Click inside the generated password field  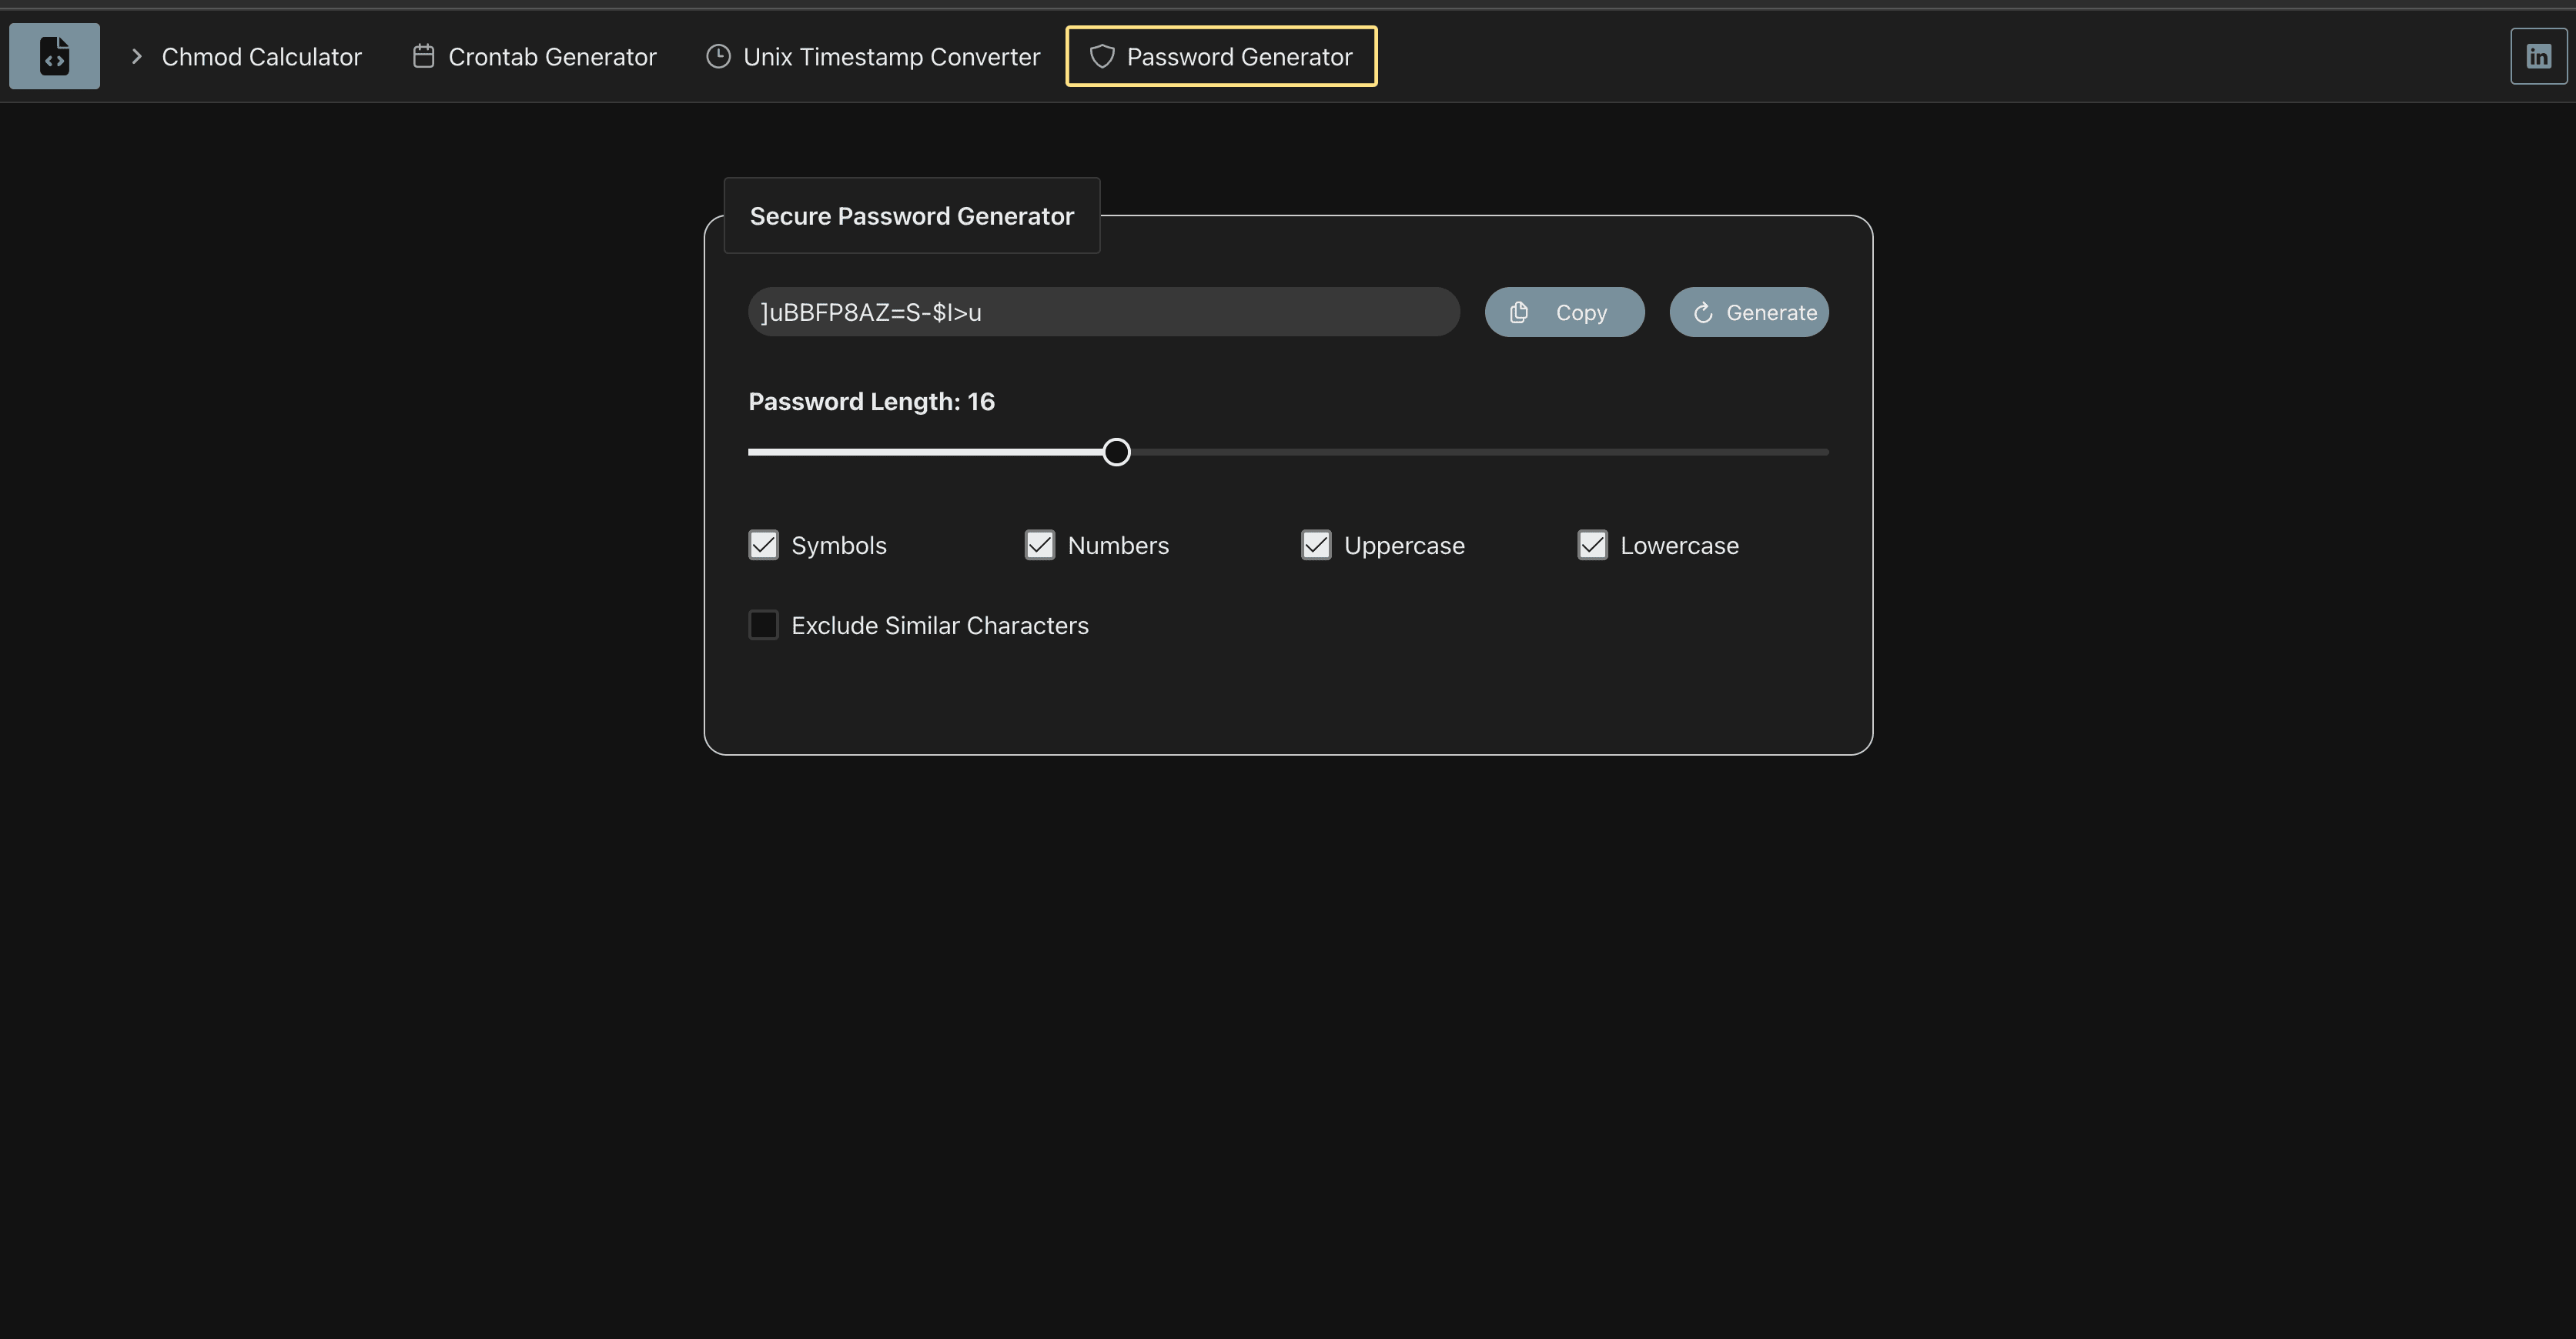1100,312
